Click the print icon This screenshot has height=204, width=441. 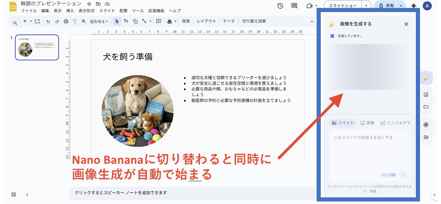(x=65, y=21)
